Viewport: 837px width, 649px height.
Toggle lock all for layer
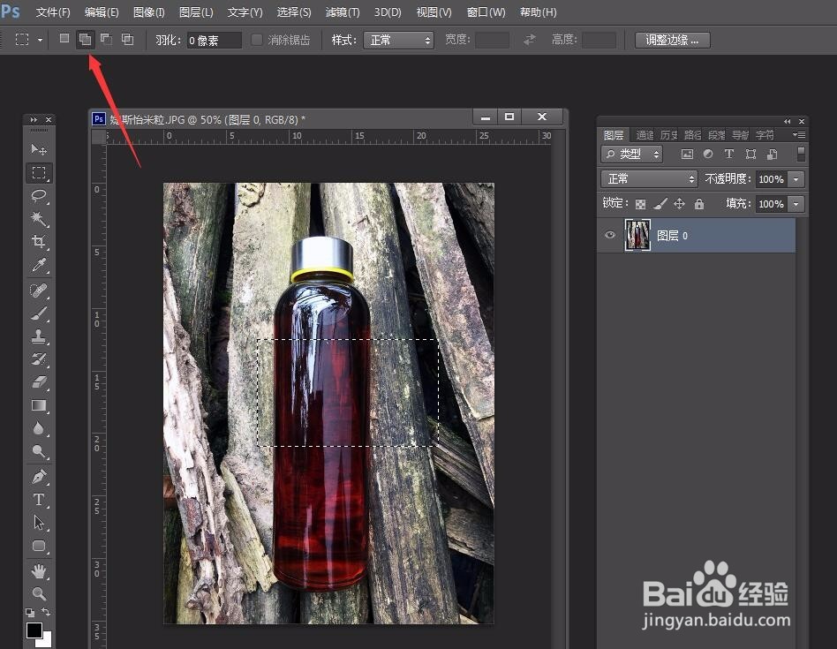point(698,203)
